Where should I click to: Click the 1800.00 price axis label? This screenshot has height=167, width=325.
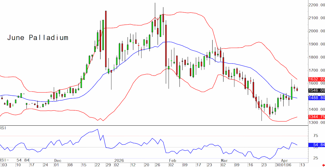tap(317, 57)
